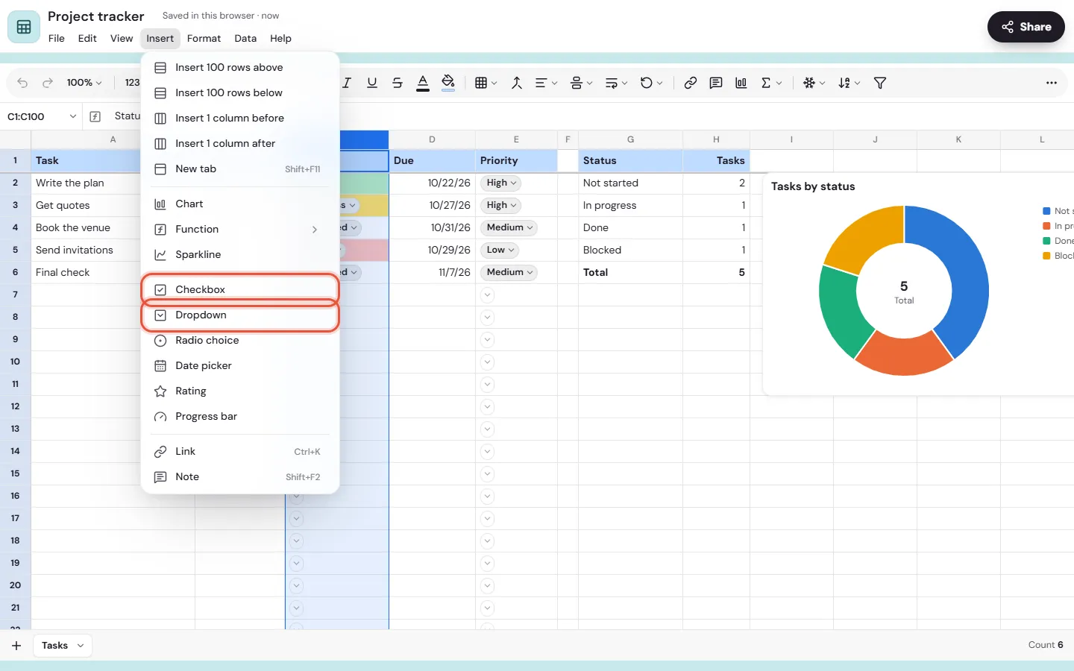Choose Insert 100 rows above
This screenshot has width=1074, height=671.
[240, 67]
